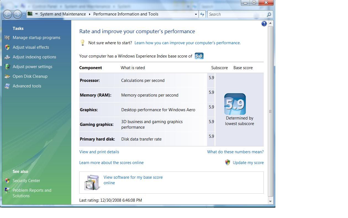The width and height of the screenshot is (348, 218).
Task: Click the double chevron in address bar
Action: tap(36, 14)
